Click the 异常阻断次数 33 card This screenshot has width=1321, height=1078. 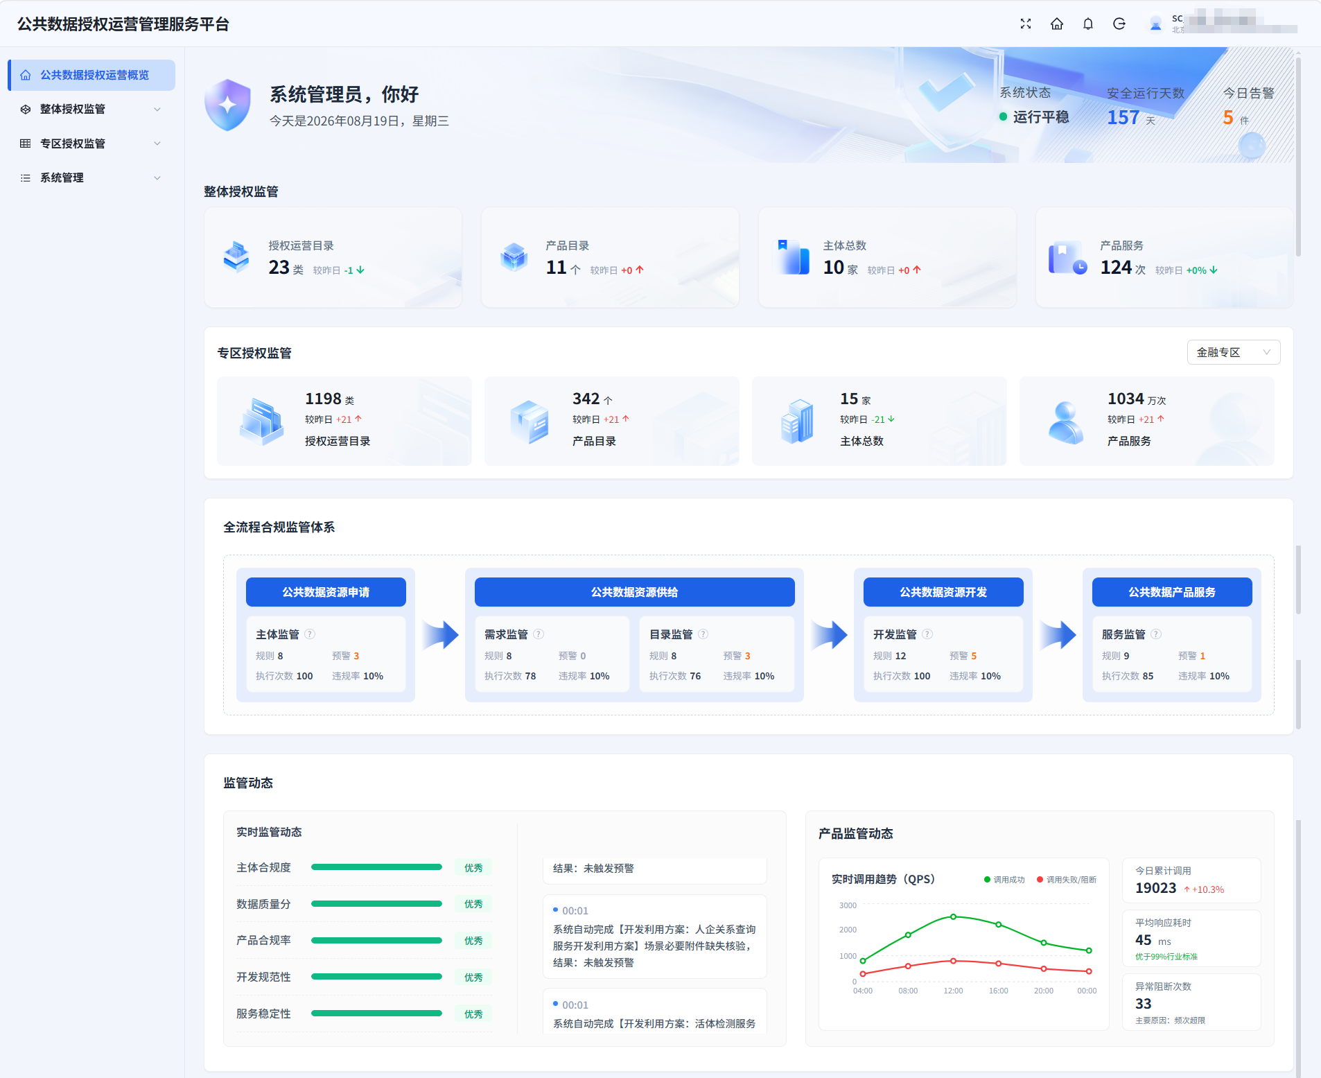pos(1191,1002)
